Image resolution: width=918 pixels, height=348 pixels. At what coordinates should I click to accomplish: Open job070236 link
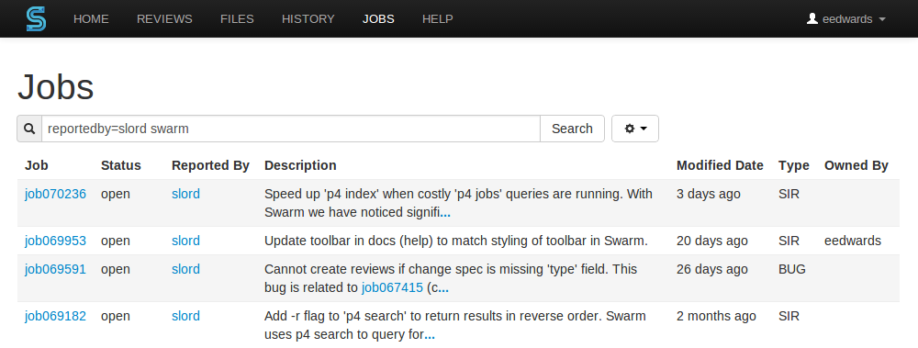56,194
